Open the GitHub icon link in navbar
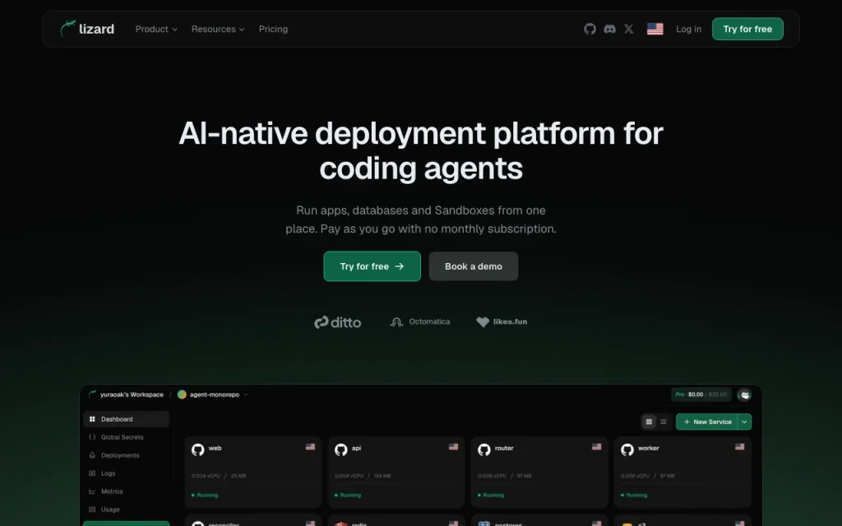The height and width of the screenshot is (526, 842). click(x=590, y=29)
